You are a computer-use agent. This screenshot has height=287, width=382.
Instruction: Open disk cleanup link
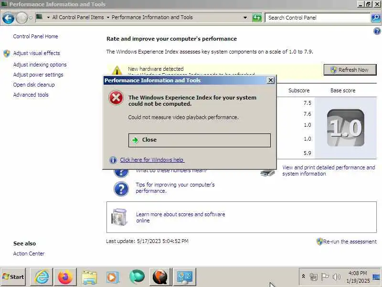point(34,85)
